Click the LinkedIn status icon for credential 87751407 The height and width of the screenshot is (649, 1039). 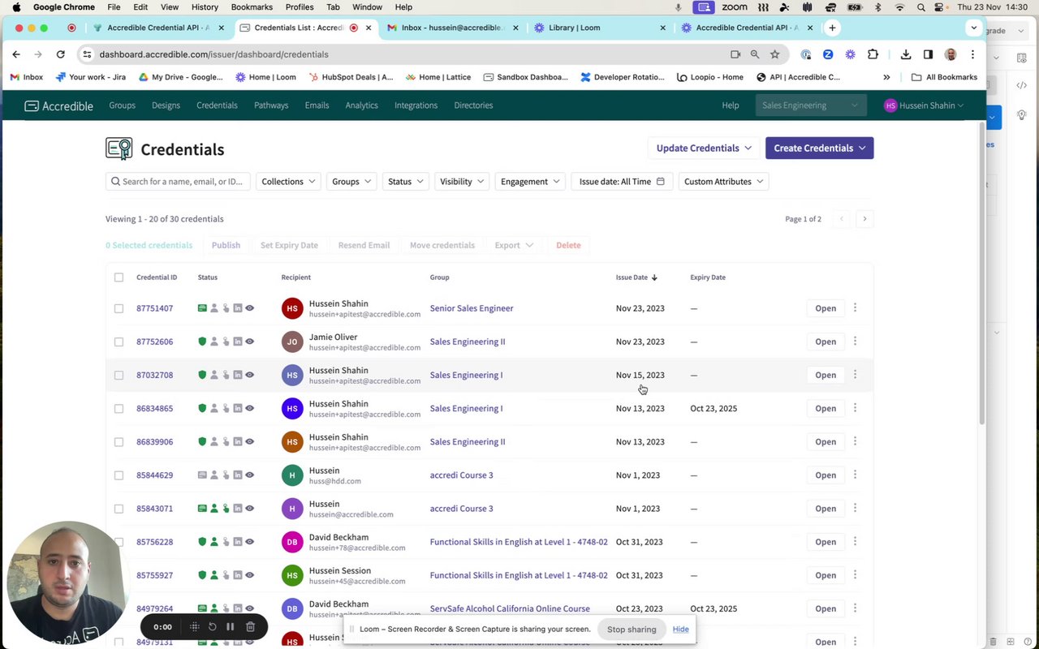238,308
